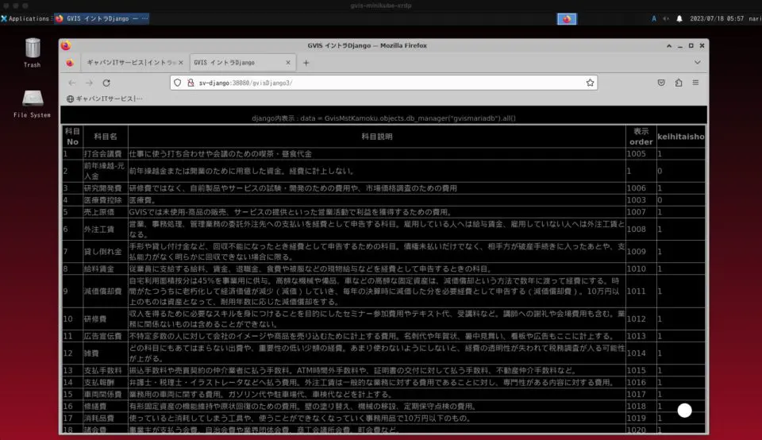Screen dimensions: 762x440
Task: Toggle the bookmark star for this page
Action: pyautogui.click(x=590, y=83)
